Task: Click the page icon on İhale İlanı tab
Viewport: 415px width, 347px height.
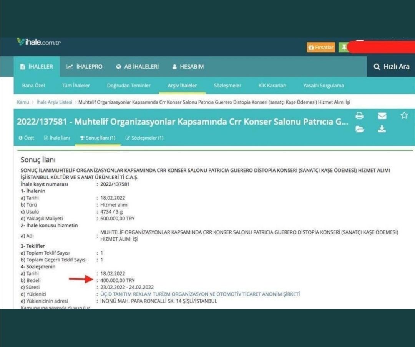Action: 46,138
